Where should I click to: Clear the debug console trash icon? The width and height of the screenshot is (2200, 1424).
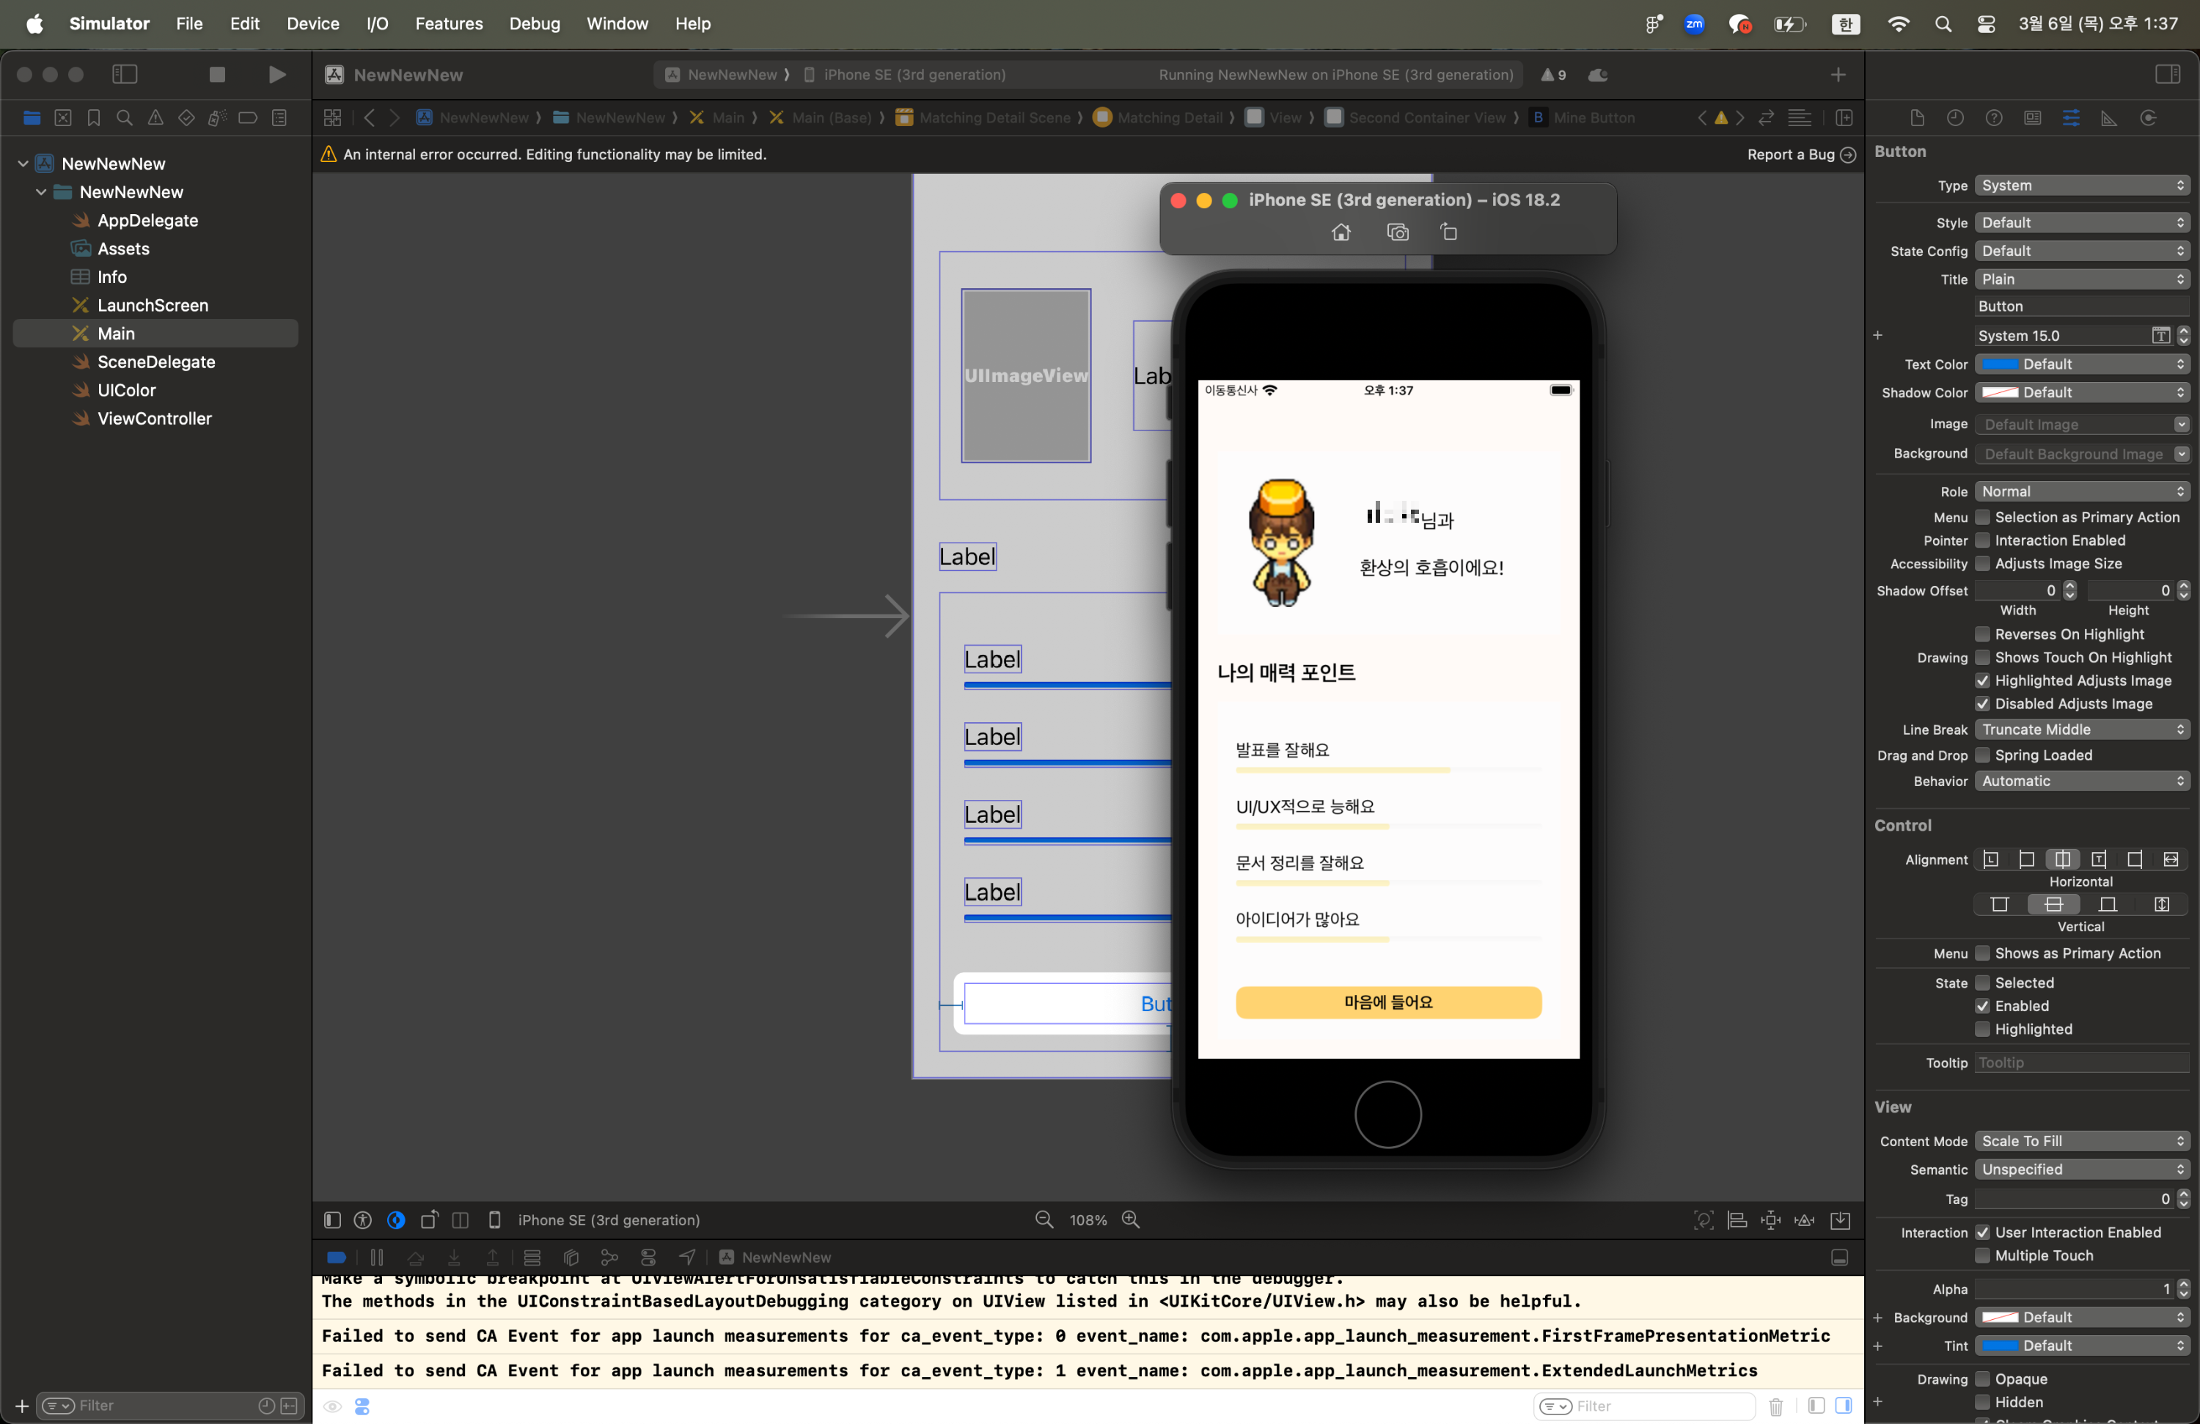click(1775, 1406)
